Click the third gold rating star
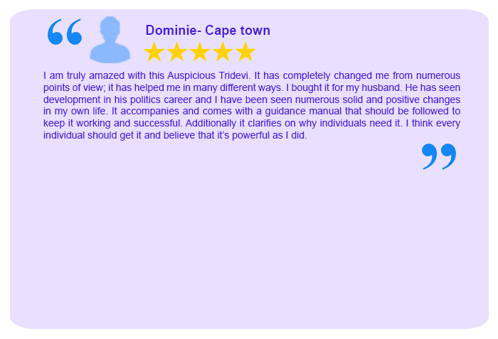 coord(200,51)
